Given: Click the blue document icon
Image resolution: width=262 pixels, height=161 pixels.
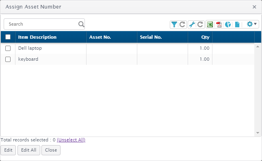Looking at the screenshot, I should tap(237, 24).
